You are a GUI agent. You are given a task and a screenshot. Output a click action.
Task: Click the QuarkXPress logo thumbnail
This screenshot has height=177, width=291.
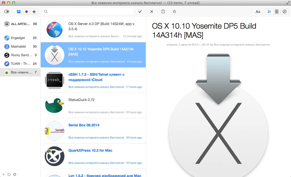(54, 156)
